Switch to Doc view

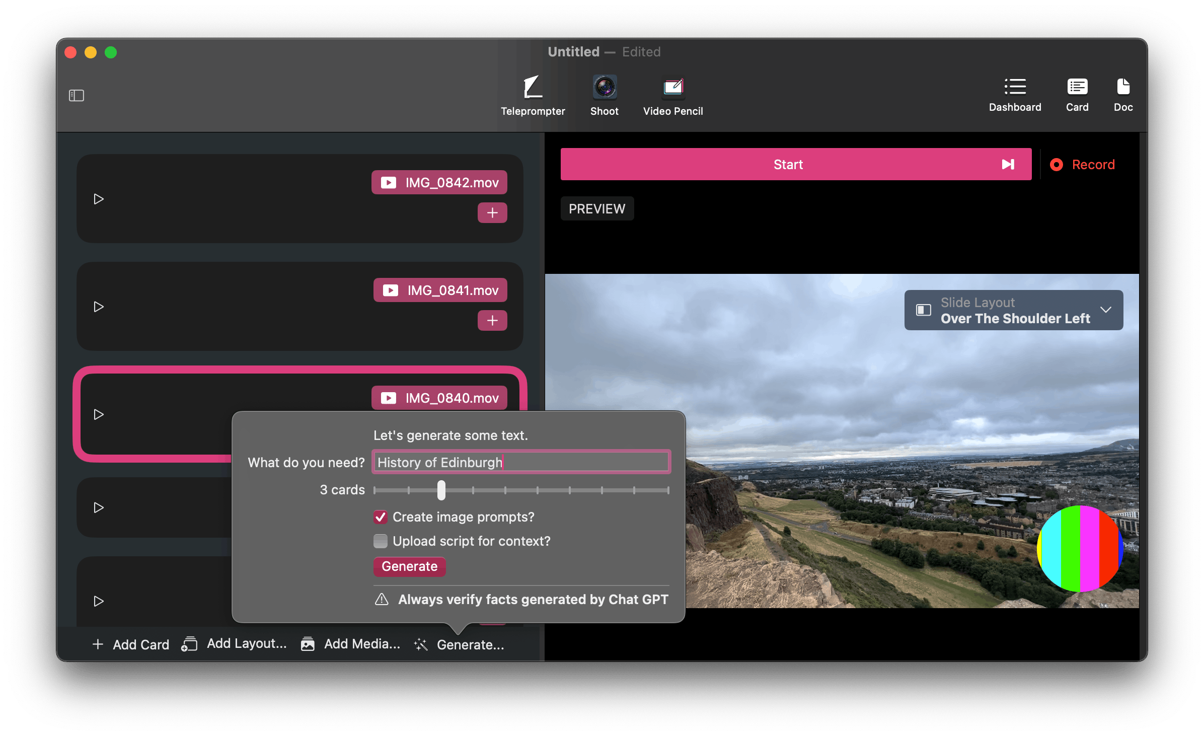click(1123, 95)
